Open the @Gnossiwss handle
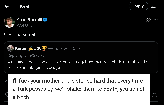164x105 pixels. point(59,49)
